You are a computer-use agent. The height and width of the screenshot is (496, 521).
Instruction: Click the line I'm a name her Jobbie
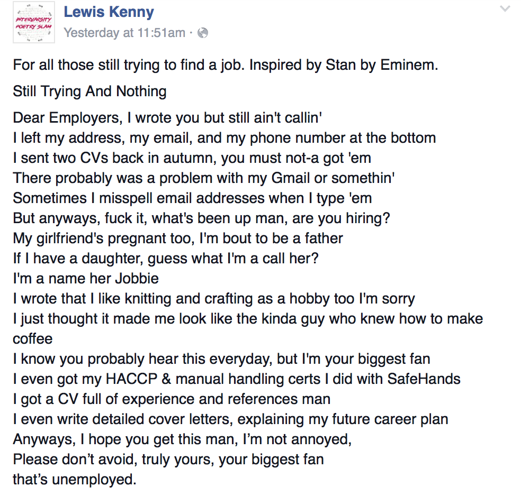pyautogui.click(x=86, y=279)
